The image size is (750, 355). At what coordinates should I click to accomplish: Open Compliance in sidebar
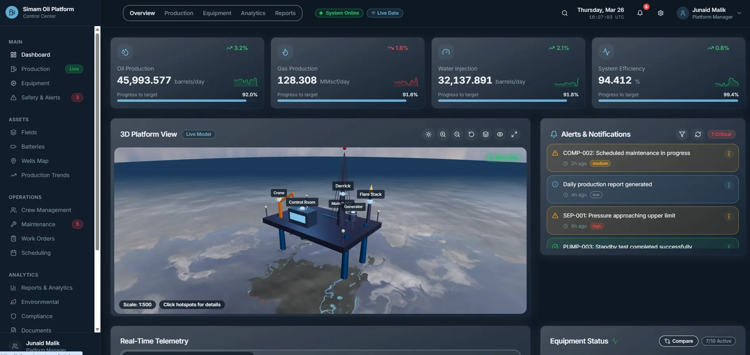tap(48, 316)
